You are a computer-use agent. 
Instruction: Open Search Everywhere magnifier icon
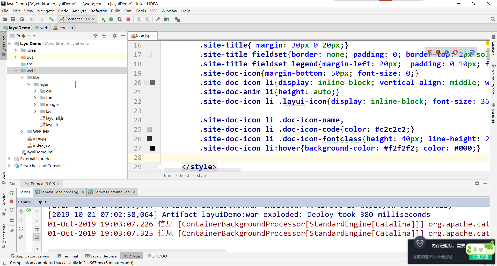pyautogui.click(x=493, y=19)
